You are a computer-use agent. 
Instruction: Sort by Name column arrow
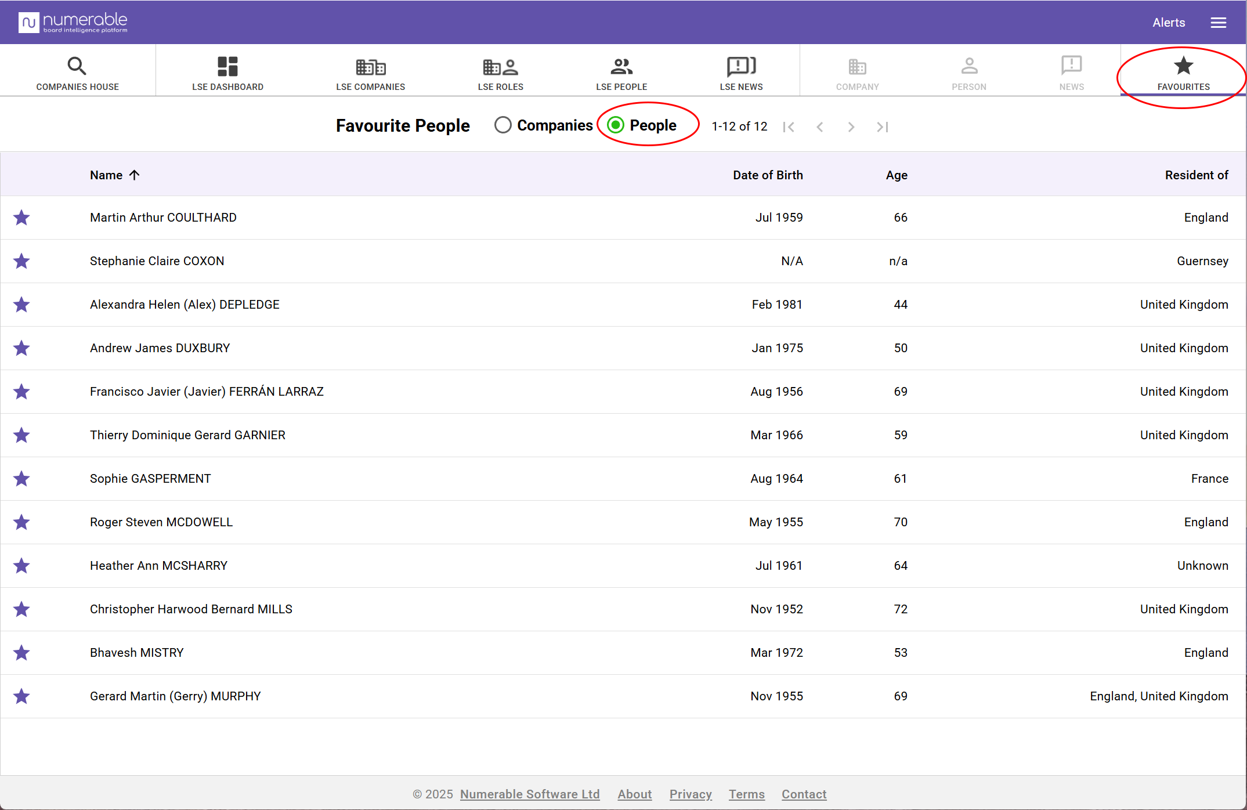[134, 175]
